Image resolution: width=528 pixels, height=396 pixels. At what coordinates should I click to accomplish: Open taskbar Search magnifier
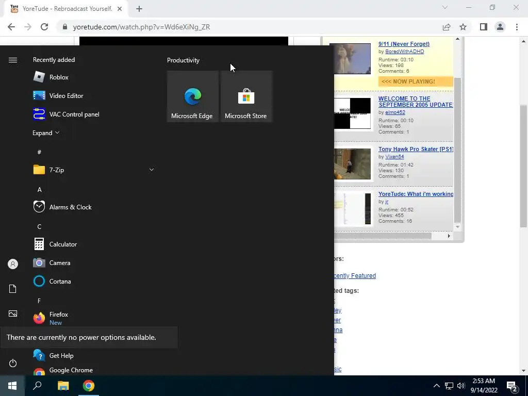[37, 386]
